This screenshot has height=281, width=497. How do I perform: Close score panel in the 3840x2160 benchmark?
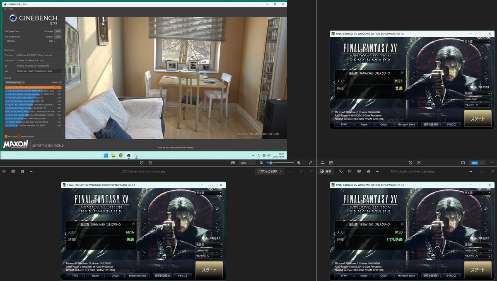coord(402,73)
